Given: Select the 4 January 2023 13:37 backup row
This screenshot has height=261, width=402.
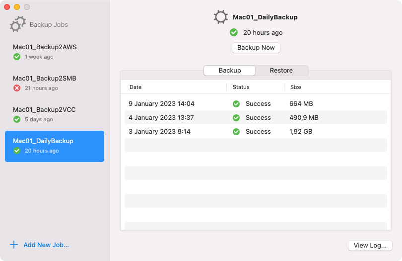Looking at the screenshot, I should pos(256,118).
